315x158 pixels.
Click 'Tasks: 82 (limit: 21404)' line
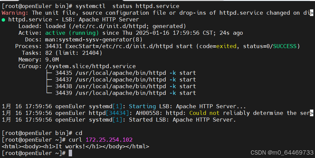click(x=62, y=53)
